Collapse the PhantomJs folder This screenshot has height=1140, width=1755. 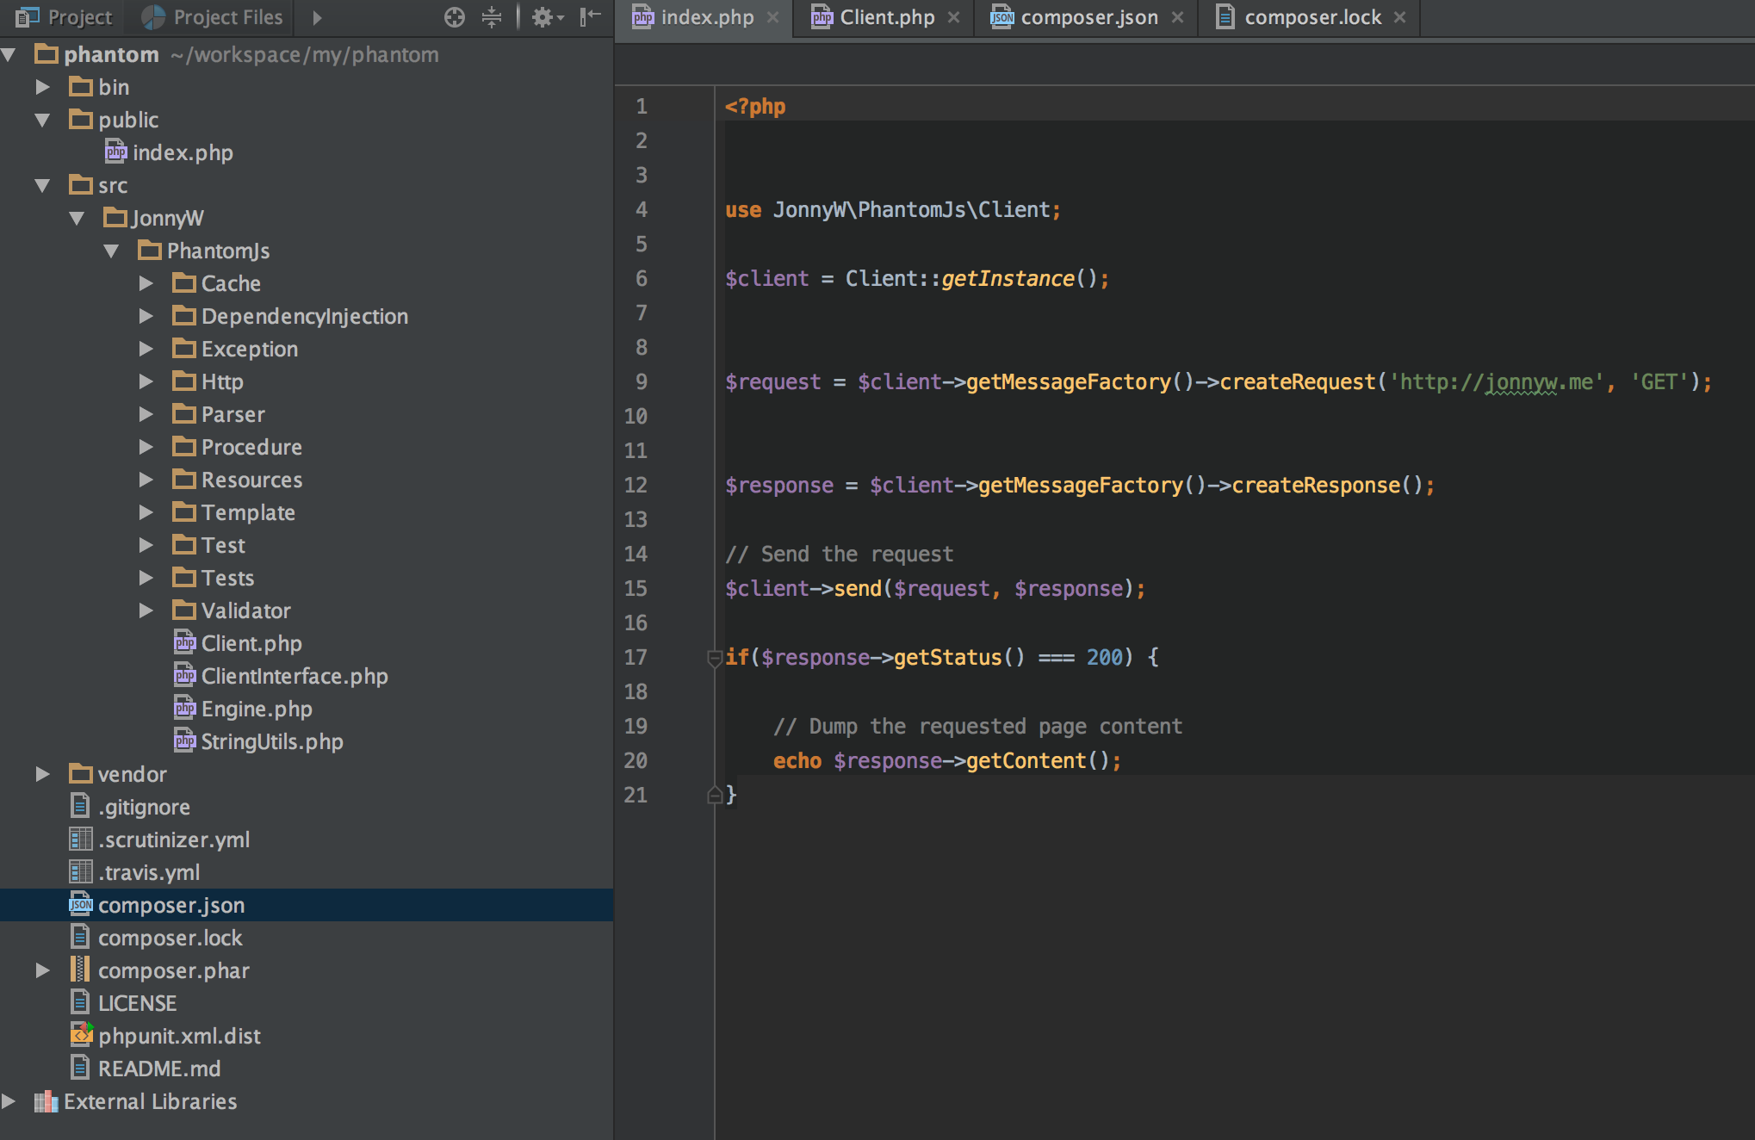coord(111,251)
